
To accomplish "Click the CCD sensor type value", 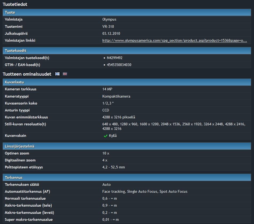I will click(x=106, y=110).
